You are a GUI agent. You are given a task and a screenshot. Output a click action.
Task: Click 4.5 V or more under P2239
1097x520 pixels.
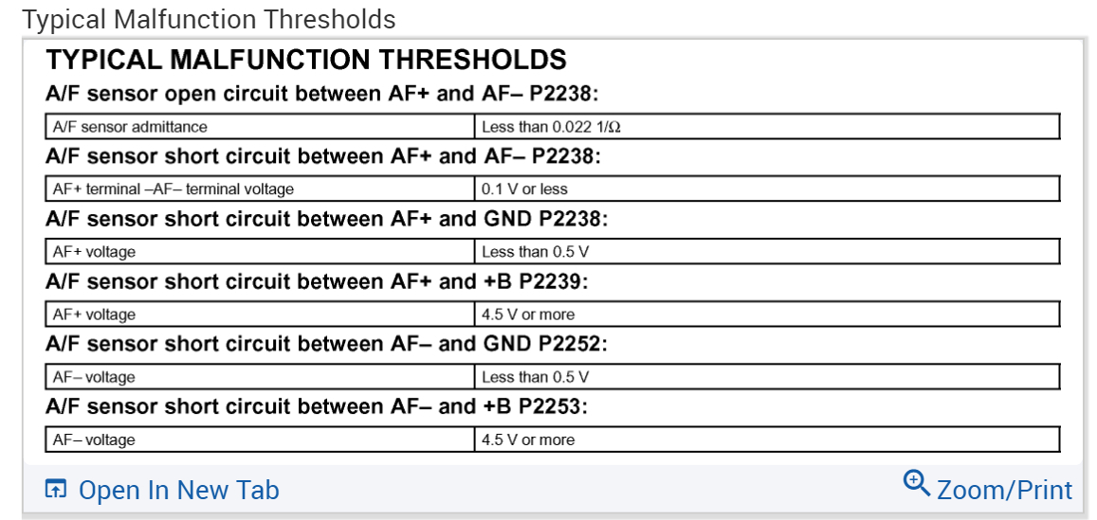coord(528,314)
